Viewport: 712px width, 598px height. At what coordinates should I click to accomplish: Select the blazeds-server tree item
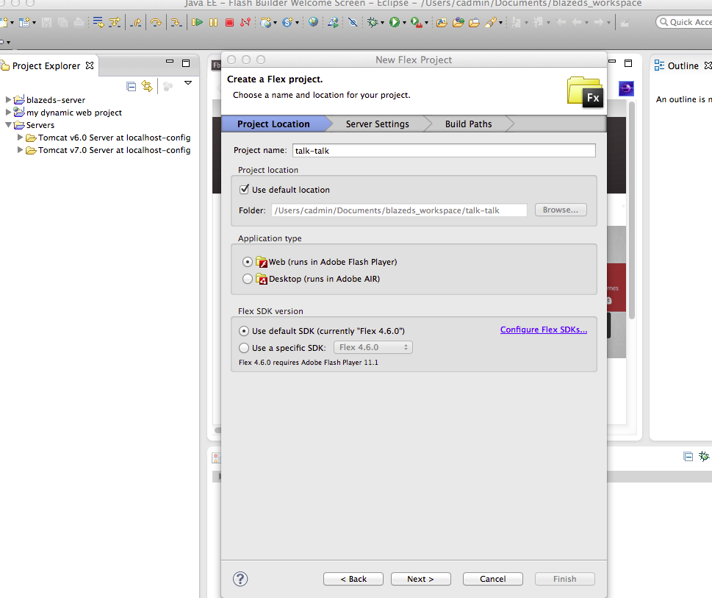click(x=55, y=100)
